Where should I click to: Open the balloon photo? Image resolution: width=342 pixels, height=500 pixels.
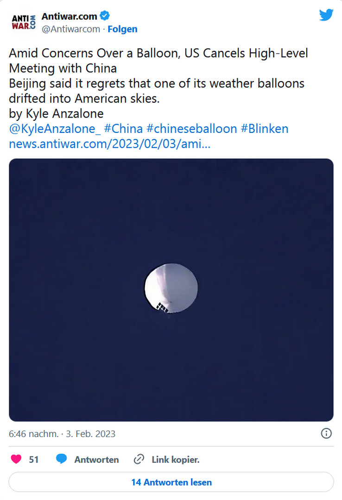point(171,290)
